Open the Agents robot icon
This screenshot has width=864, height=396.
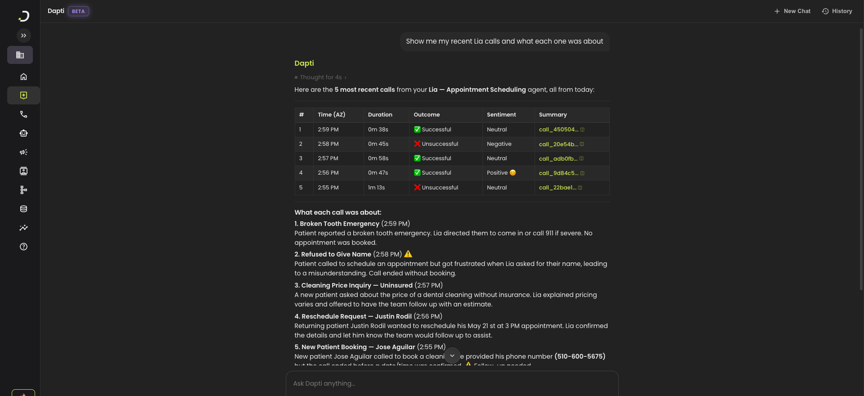[x=24, y=133]
